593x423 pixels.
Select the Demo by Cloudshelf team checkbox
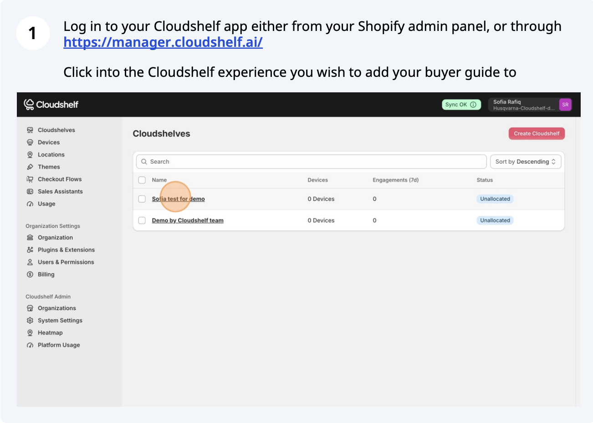[142, 220]
